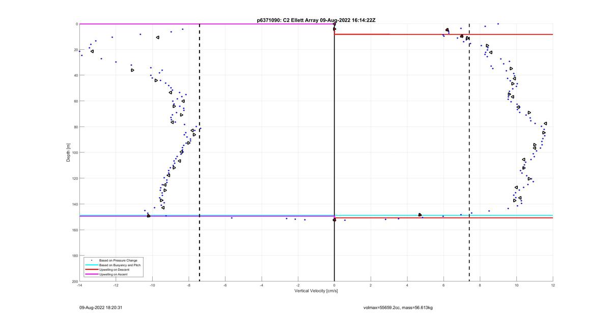Click x-axis tick label -2
This screenshot has width=611, height=316.
coord(298,285)
